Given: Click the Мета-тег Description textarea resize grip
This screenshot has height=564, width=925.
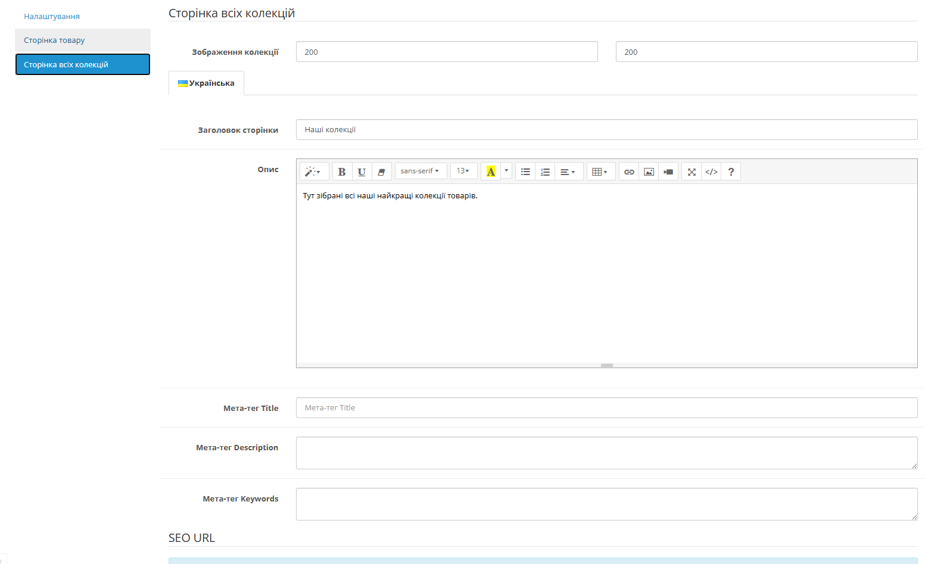Looking at the screenshot, I should [x=914, y=466].
